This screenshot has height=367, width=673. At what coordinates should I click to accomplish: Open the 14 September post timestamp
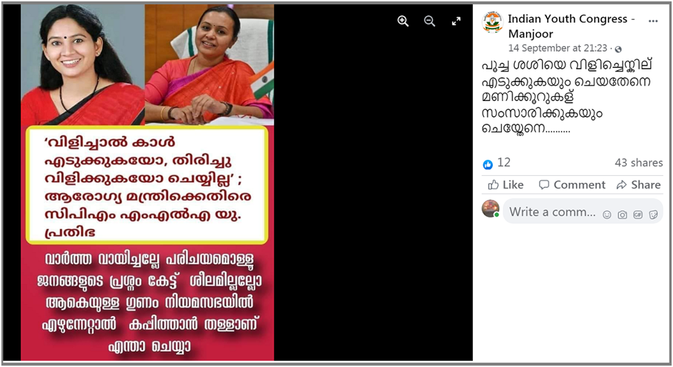[558, 47]
